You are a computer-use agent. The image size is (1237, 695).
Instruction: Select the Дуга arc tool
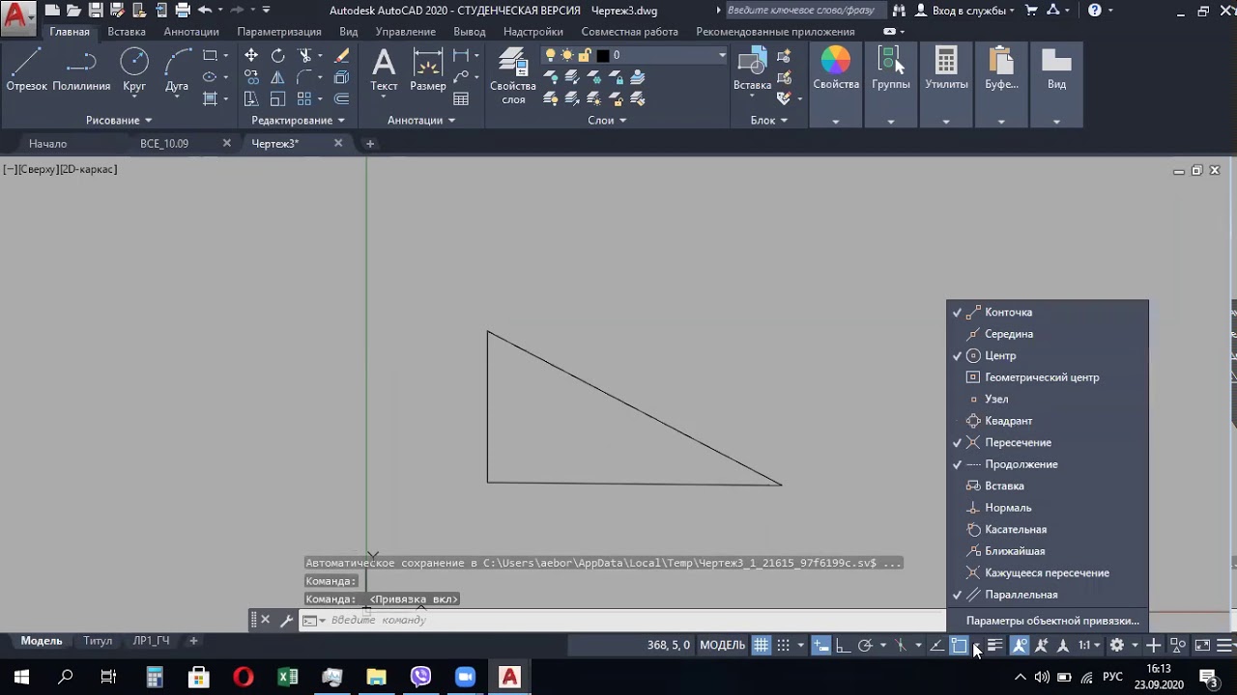coord(177,70)
